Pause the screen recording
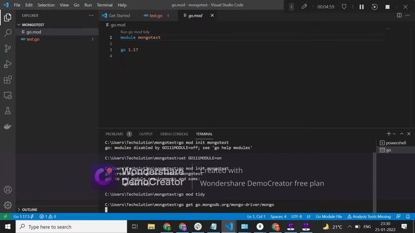Image resolution: width=415 pixels, height=233 pixels. pos(361,7)
